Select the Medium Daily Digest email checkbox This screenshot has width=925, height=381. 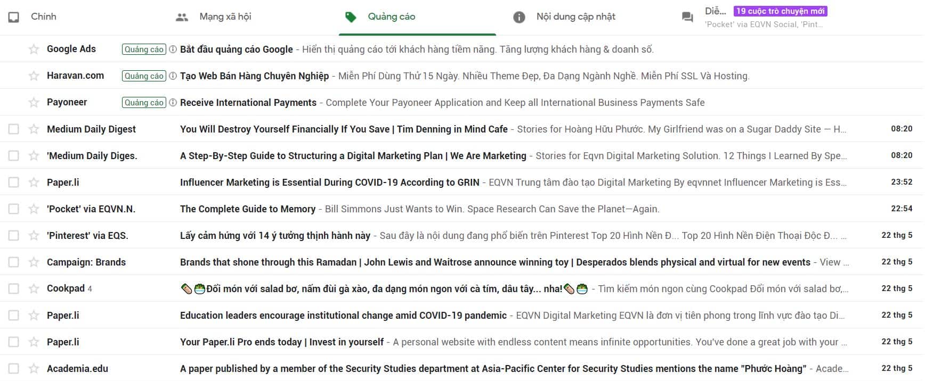pyautogui.click(x=14, y=129)
